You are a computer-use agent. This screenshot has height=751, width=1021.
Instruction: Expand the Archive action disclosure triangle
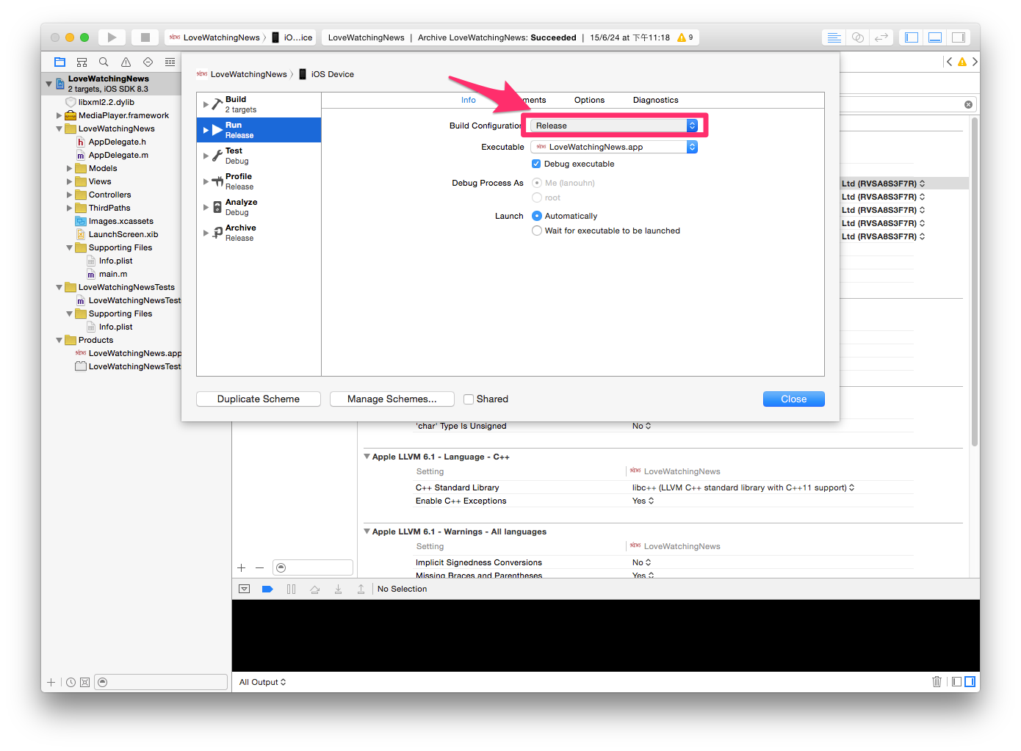(206, 233)
